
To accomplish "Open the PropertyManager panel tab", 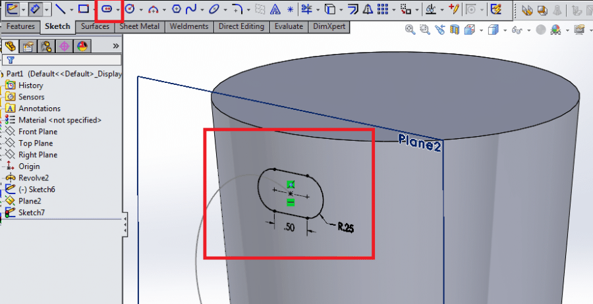I will pos(28,47).
